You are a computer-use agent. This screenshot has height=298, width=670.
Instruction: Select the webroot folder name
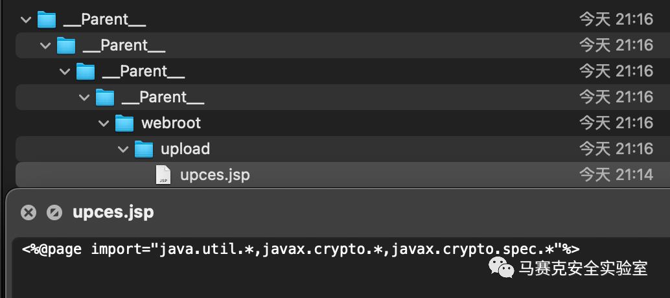[171, 123]
